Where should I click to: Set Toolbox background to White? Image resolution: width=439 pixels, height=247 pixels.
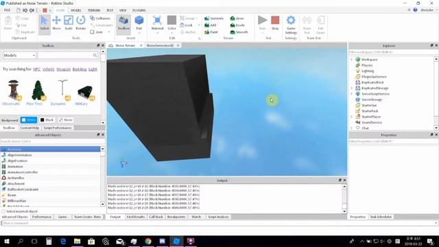pos(29,120)
